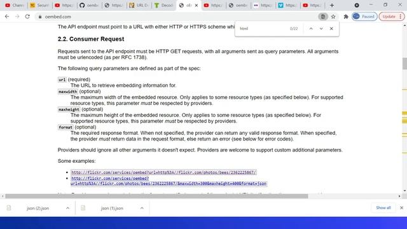407x229 pixels.
Task: Click the browser forward arrow
Action: tap(17, 17)
